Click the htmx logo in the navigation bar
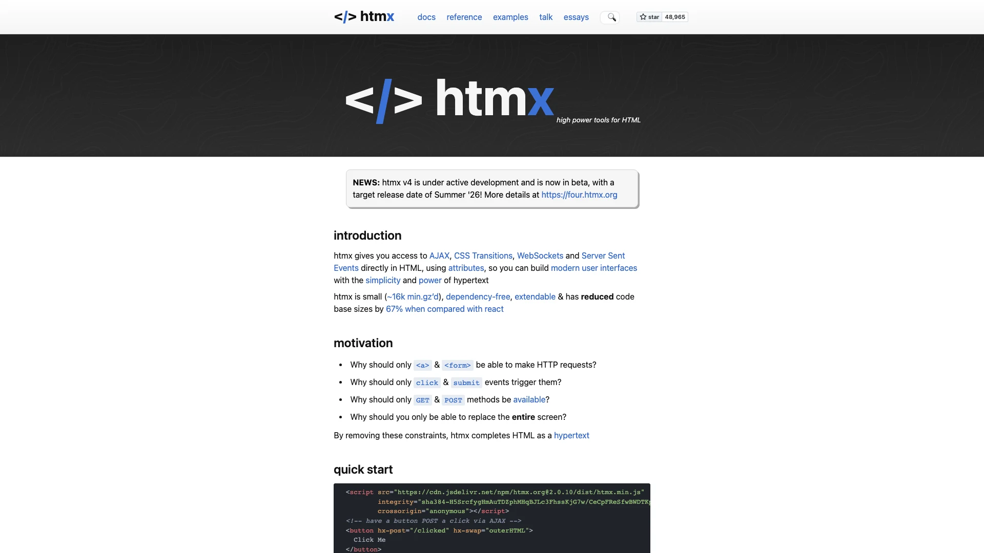The width and height of the screenshot is (984, 553). (364, 17)
